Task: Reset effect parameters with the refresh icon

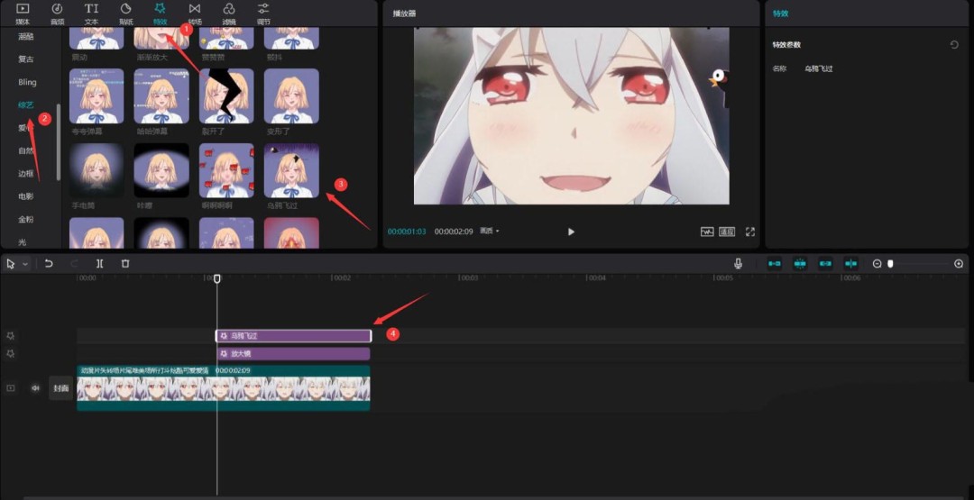Action: pos(954,45)
